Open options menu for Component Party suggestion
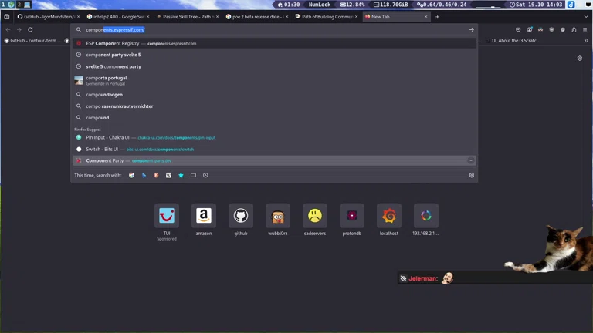The width and height of the screenshot is (593, 333). tap(470, 161)
